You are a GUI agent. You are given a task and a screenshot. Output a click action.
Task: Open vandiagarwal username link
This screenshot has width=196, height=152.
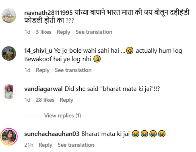(43, 89)
